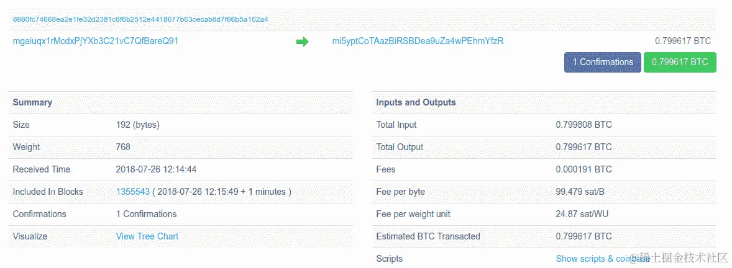Select Total Input value 0.799808 BTC
The height and width of the screenshot is (268, 732).
coord(583,125)
